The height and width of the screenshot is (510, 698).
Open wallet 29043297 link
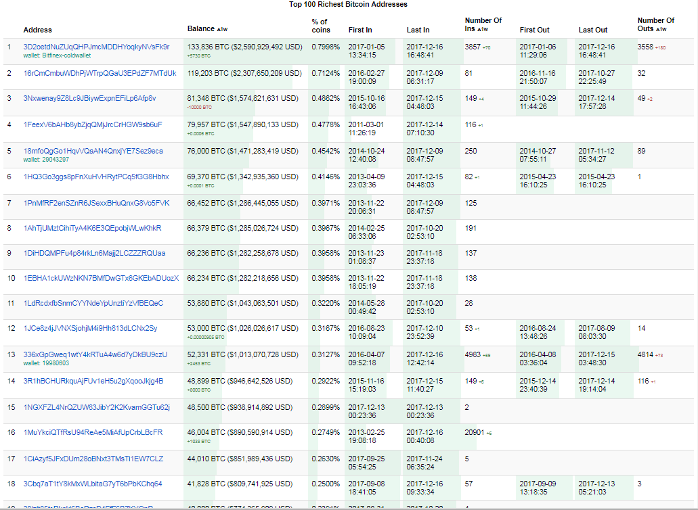[x=46, y=159]
